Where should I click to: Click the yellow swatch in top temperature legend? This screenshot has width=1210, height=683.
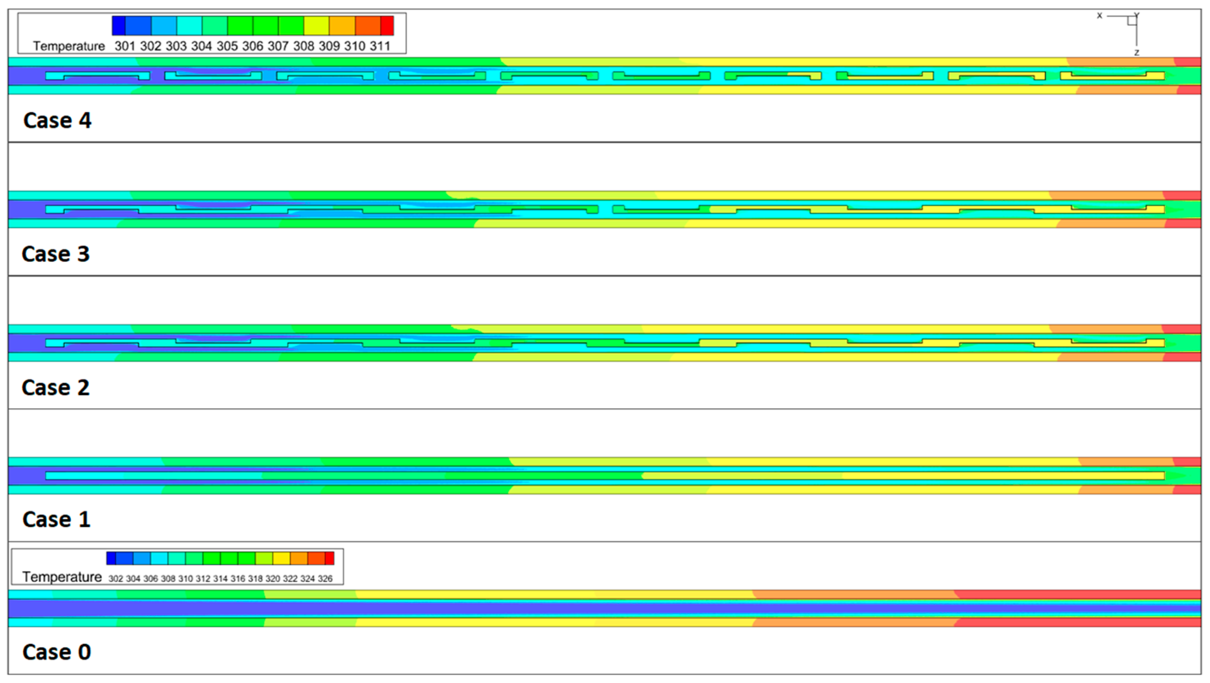coord(316,26)
